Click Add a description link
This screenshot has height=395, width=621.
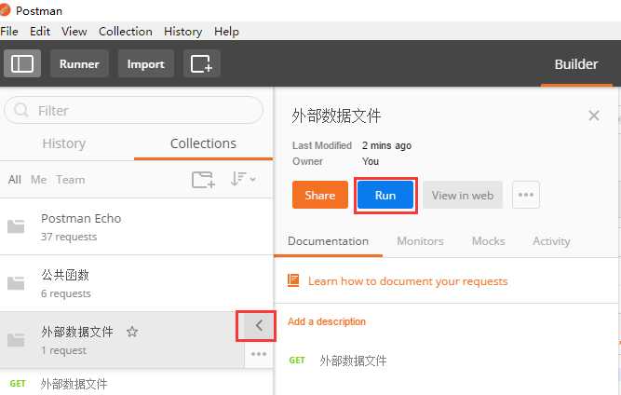tap(327, 321)
